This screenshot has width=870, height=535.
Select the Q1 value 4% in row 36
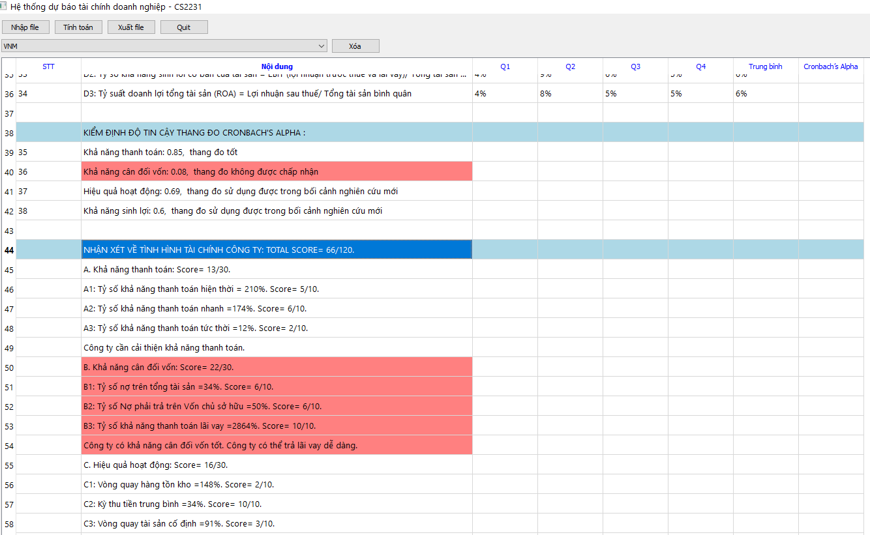point(505,93)
